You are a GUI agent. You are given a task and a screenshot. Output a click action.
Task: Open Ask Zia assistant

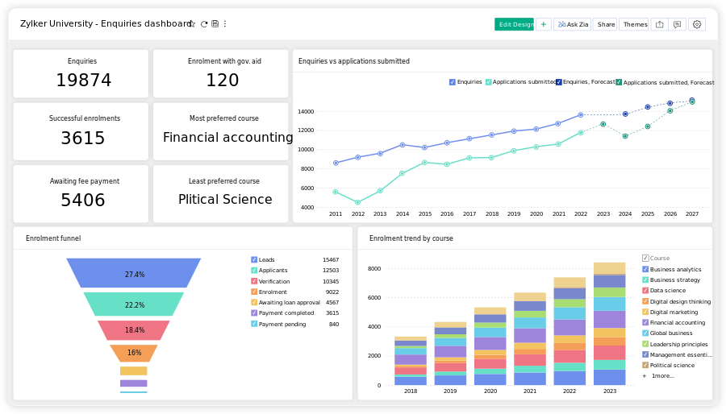(x=572, y=24)
